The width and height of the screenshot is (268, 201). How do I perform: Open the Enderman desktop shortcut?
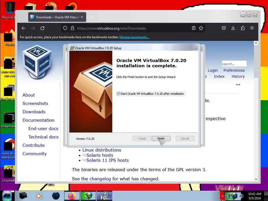click(9, 120)
